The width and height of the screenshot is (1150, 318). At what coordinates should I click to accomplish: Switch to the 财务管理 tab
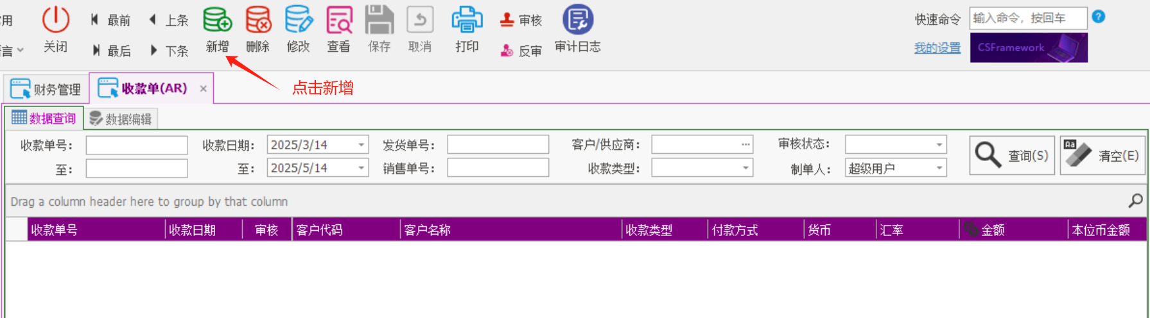click(x=46, y=89)
